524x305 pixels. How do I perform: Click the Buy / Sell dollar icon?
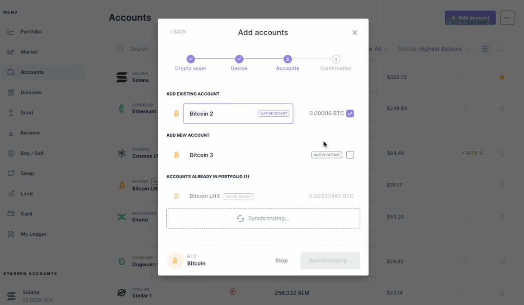(x=11, y=153)
